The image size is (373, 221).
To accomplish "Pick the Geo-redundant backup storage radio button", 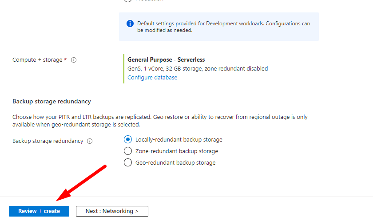I will [x=128, y=162].
